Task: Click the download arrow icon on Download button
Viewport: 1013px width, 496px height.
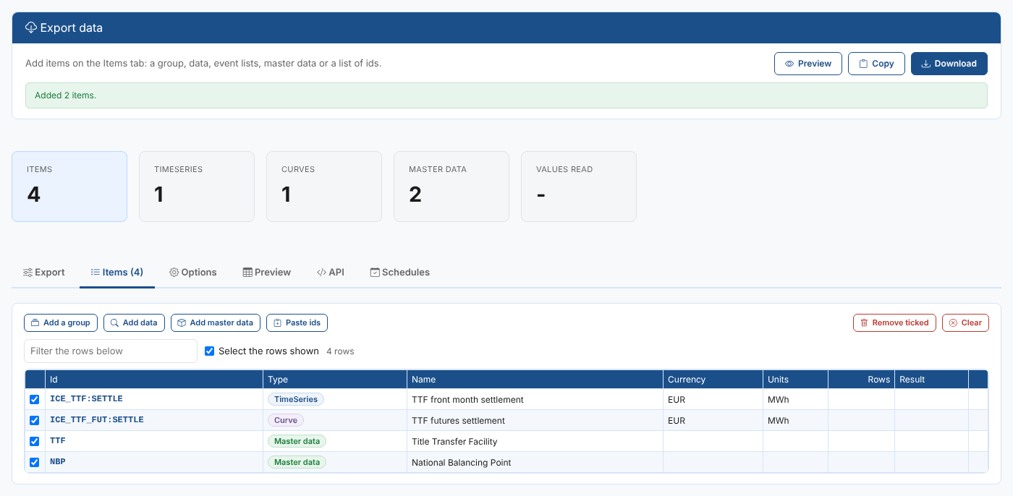Action: click(925, 64)
